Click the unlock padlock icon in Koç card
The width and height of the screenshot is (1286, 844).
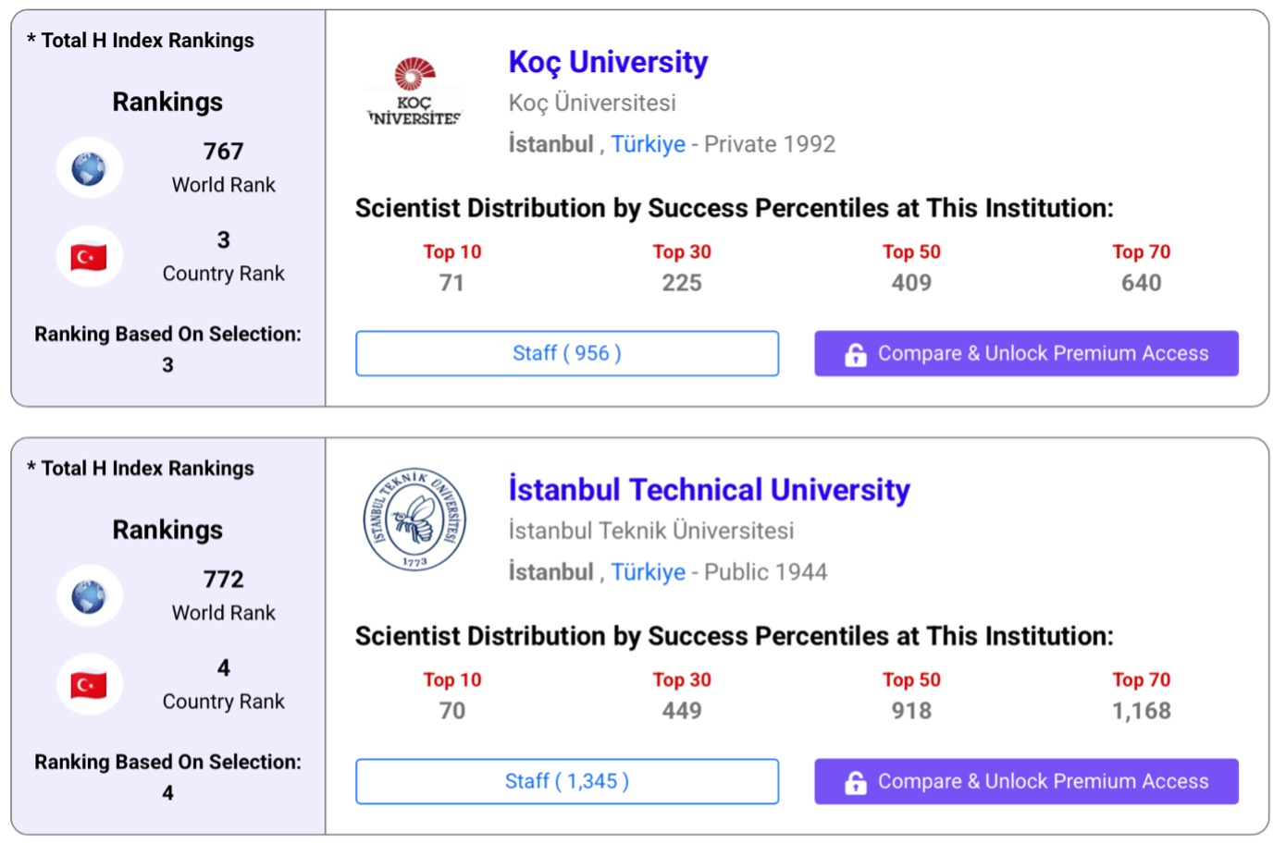[x=856, y=354]
